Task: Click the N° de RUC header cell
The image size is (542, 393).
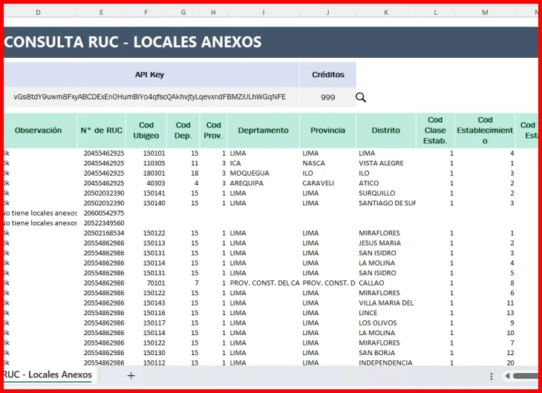Action: pyautogui.click(x=101, y=131)
